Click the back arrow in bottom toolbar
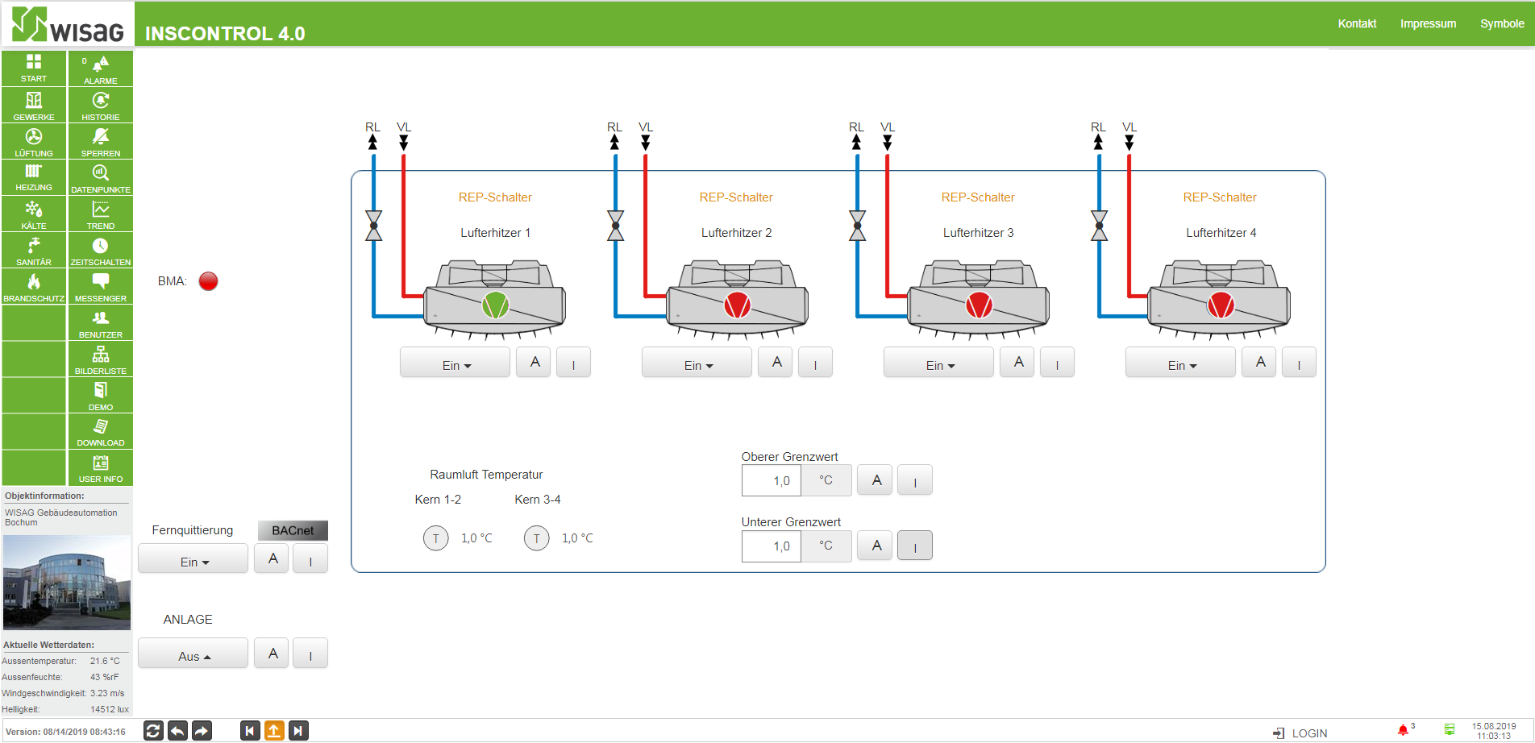The height and width of the screenshot is (743, 1535). [177, 731]
